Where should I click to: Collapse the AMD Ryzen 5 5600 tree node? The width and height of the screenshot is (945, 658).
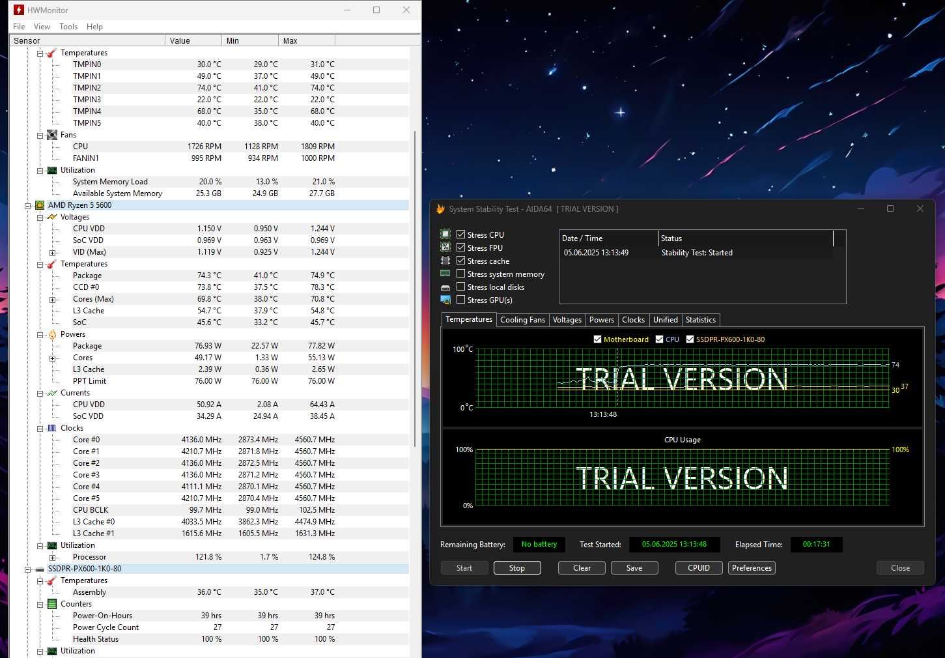(28, 205)
